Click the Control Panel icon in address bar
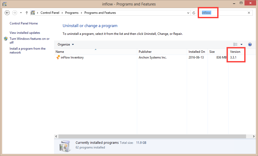This screenshot has width=258, height=156. point(33,13)
